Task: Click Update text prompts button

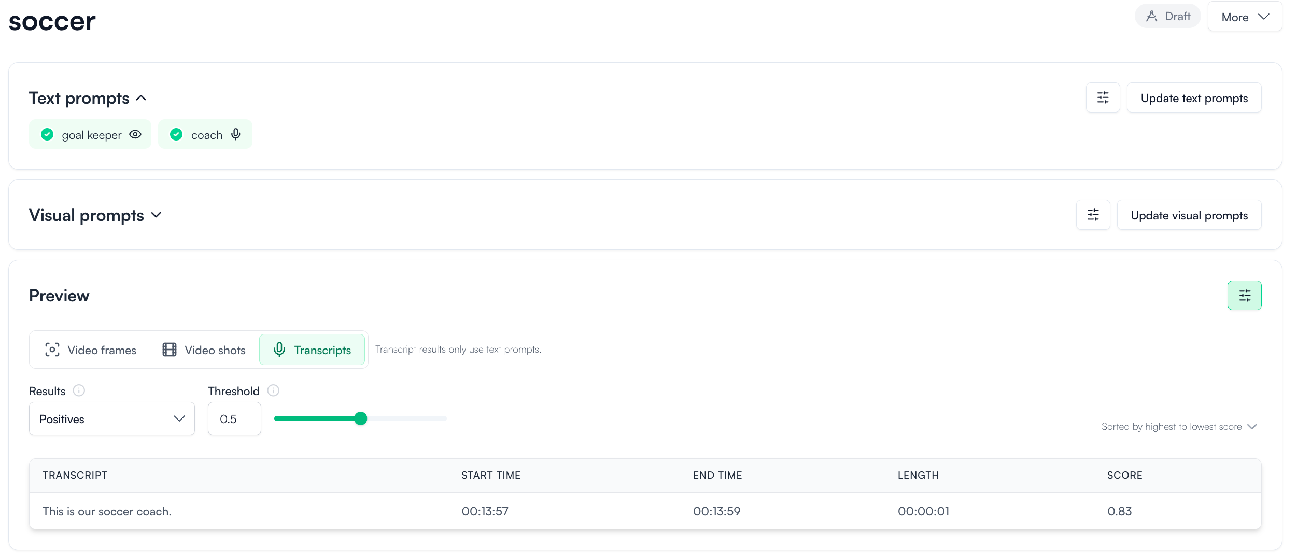Action: coord(1194,98)
